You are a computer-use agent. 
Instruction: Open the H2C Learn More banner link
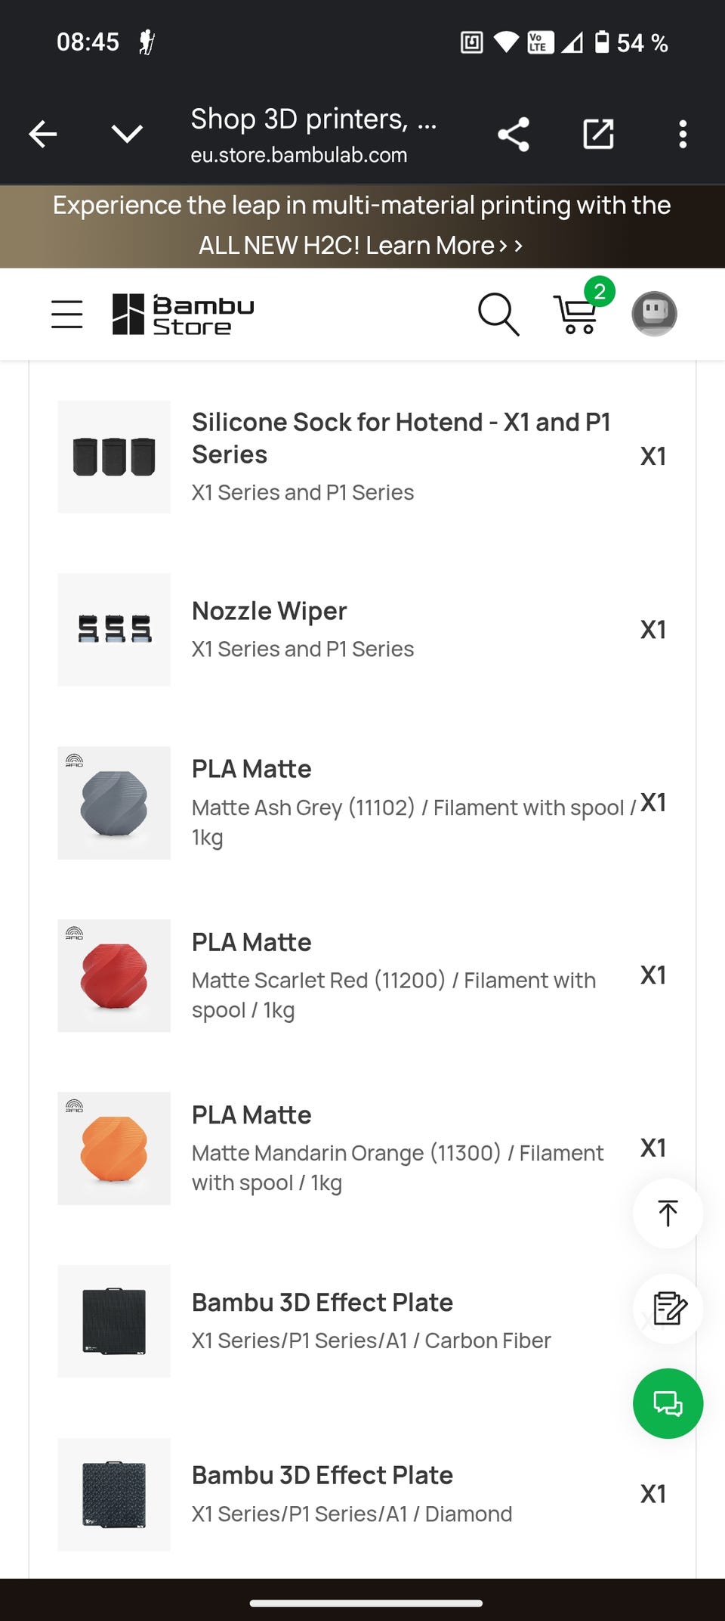pos(361,245)
